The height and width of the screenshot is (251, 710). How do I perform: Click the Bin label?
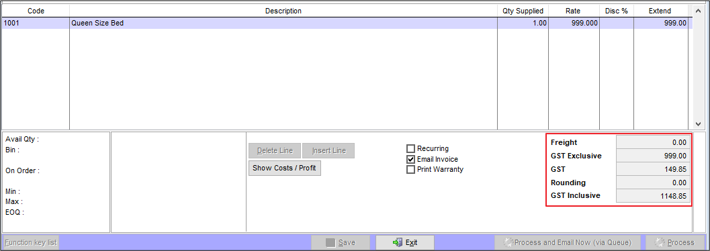[12, 150]
